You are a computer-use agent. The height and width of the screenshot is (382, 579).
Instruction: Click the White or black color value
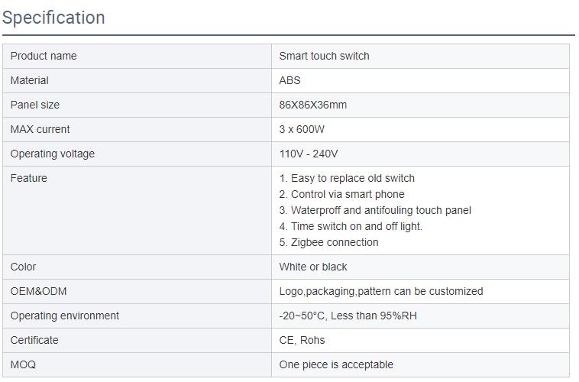pos(313,267)
